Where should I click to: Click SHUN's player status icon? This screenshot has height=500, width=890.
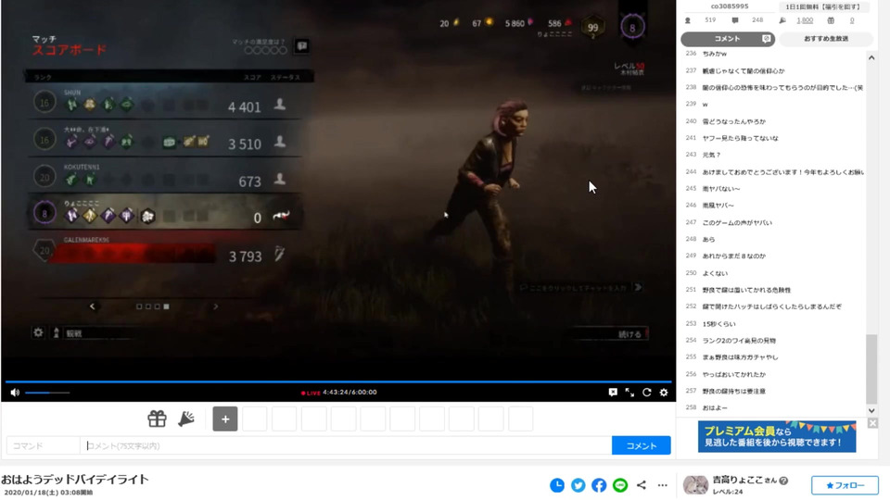pyautogui.click(x=280, y=105)
